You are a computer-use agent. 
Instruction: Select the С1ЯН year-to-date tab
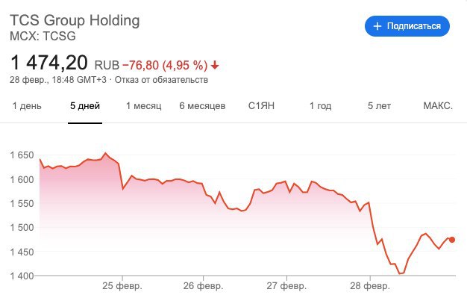pyautogui.click(x=262, y=106)
